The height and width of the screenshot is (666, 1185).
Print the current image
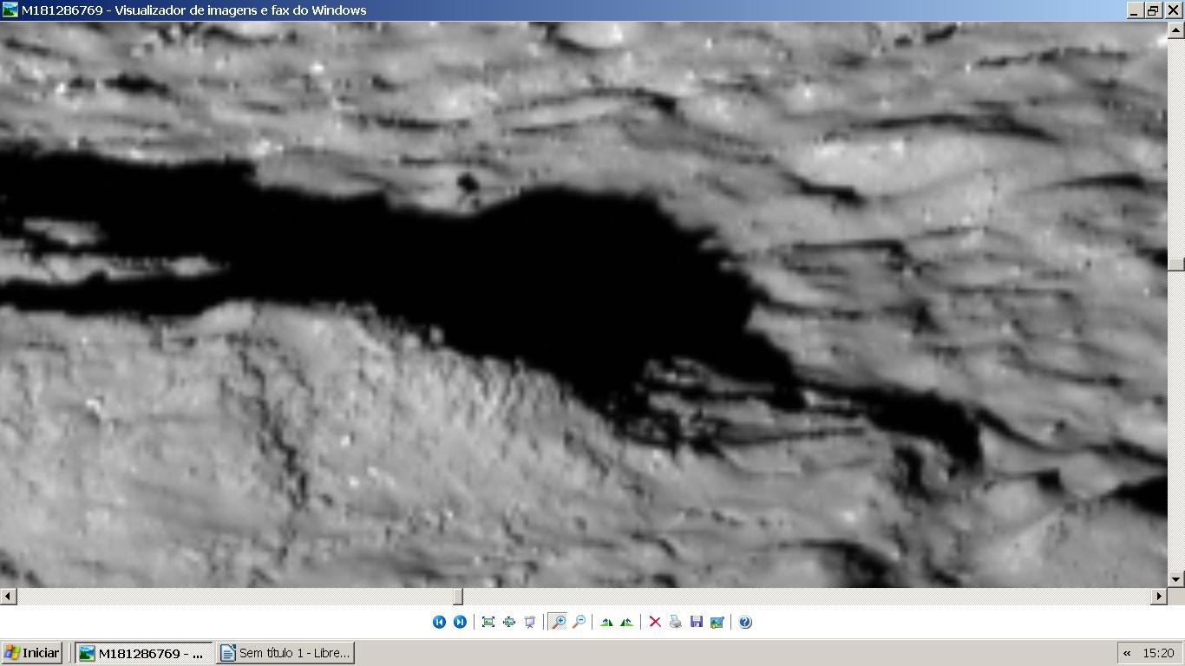pos(676,622)
